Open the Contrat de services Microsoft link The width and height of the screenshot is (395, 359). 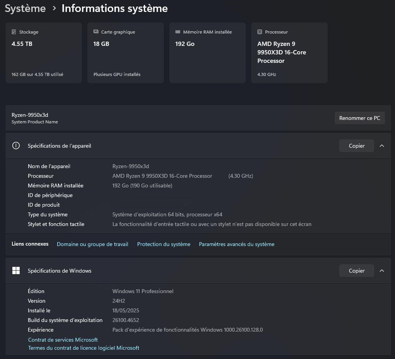click(x=63, y=340)
